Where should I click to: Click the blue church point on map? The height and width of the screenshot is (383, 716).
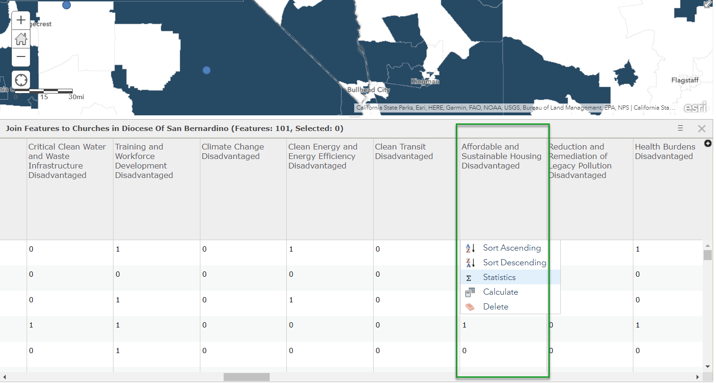[x=207, y=70]
